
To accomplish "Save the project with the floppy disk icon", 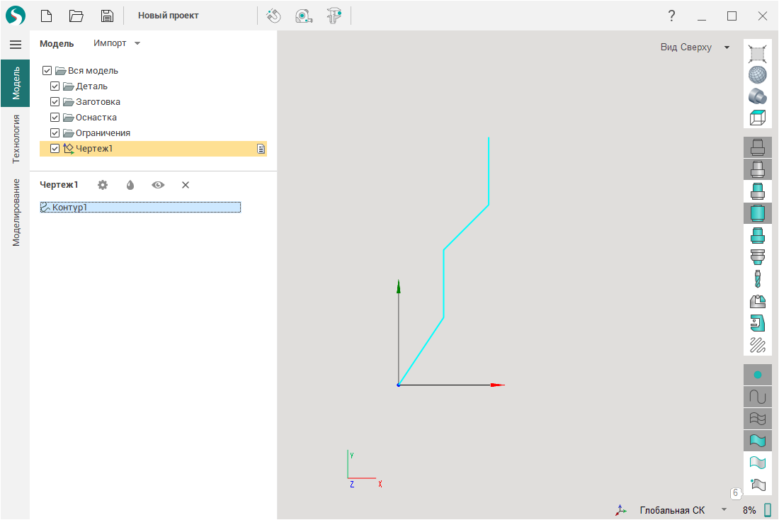I will pyautogui.click(x=107, y=16).
